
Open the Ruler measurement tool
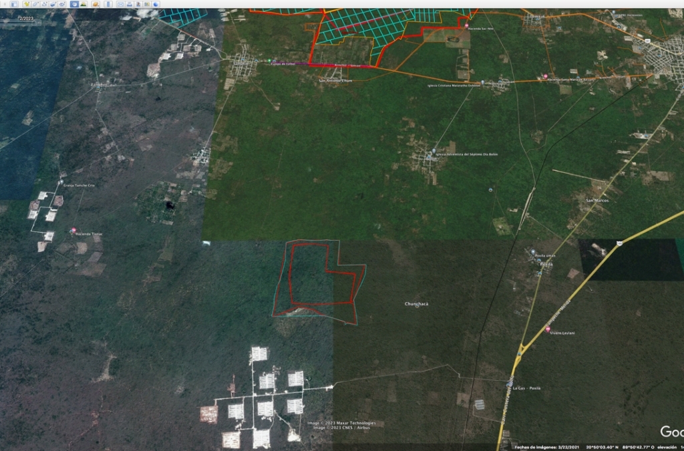(x=108, y=4)
